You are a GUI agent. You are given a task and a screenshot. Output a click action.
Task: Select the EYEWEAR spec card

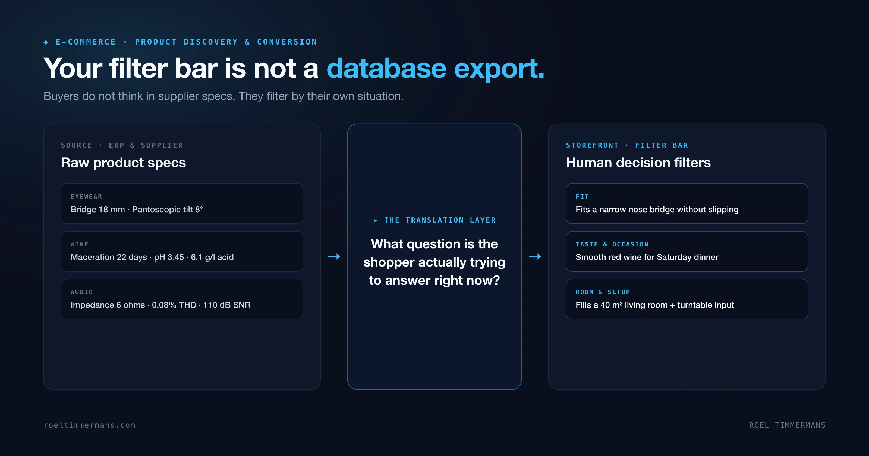pyautogui.click(x=182, y=203)
